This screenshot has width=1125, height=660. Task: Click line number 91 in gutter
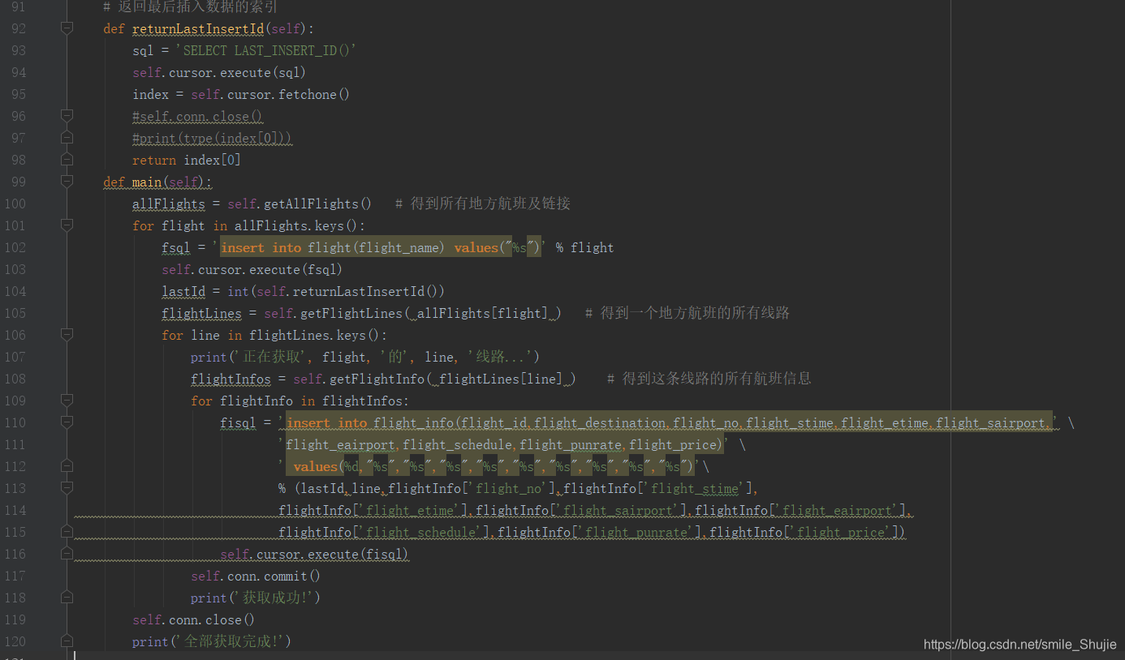[18, 6]
